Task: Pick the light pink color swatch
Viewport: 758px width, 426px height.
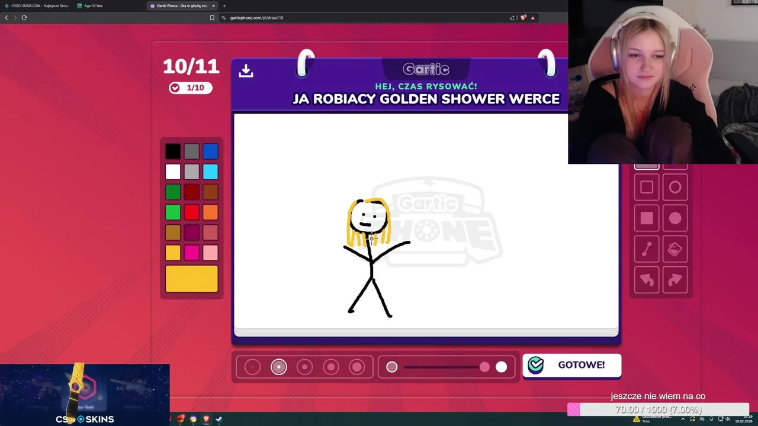Action: pyautogui.click(x=210, y=253)
